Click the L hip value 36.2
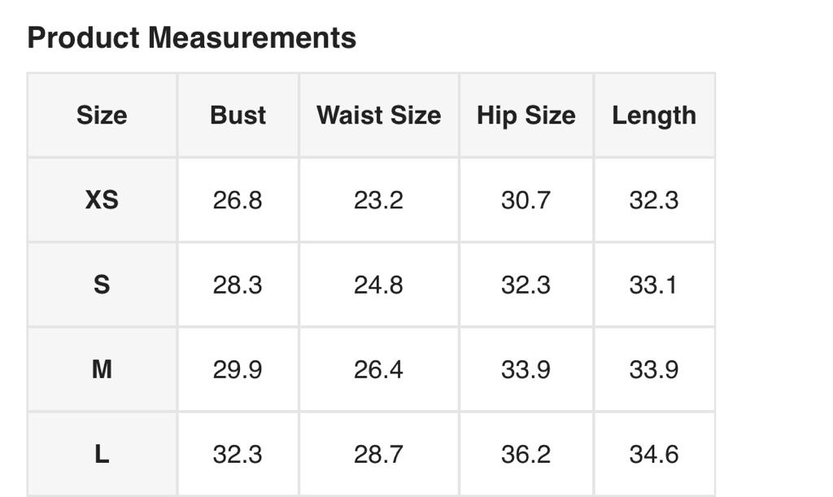The width and height of the screenshot is (833, 497). click(526, 454)
